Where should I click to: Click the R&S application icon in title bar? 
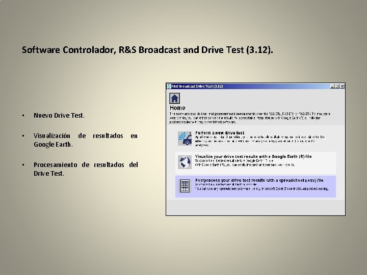pos(169,86)
